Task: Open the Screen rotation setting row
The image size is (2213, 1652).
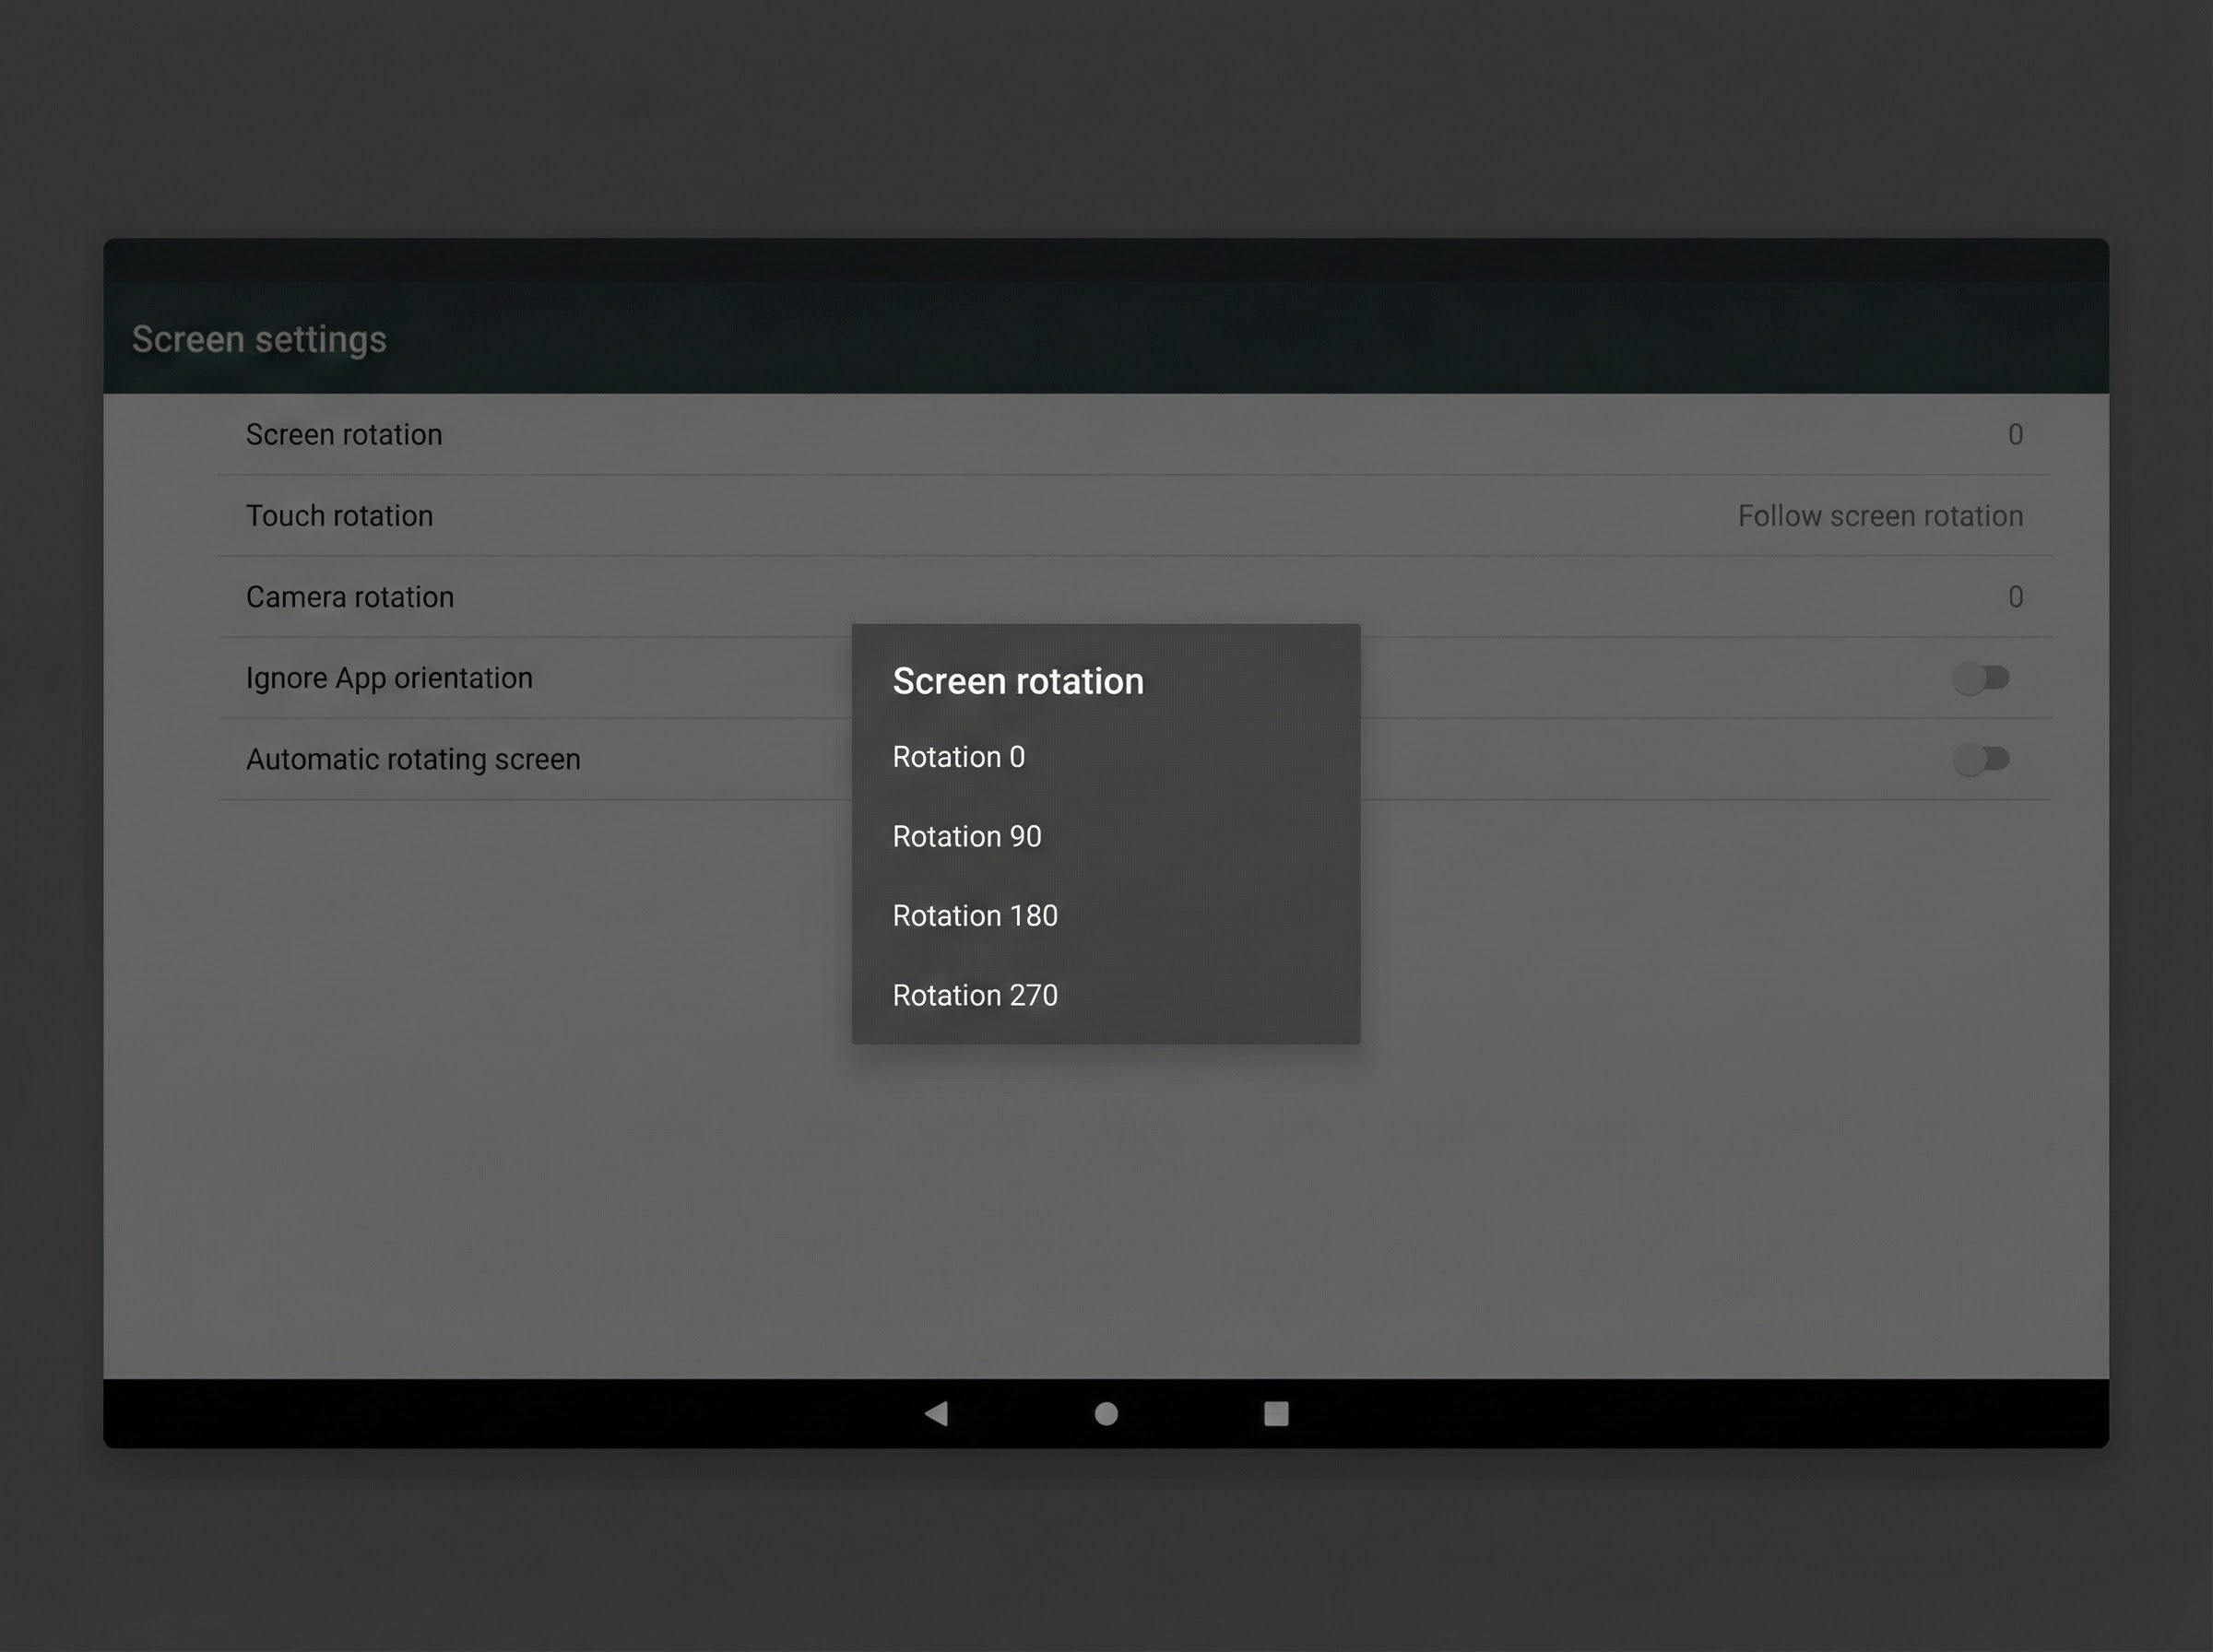Action: tap(344, 434)
